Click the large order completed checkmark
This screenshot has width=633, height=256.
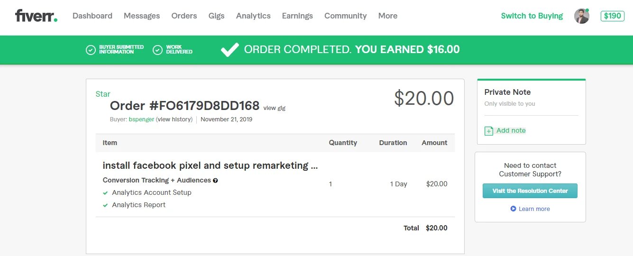pos(230,49)
